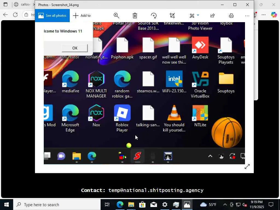Refresh the Edge browser page
This screenshot has height=210, width=280.
[15, 15]
